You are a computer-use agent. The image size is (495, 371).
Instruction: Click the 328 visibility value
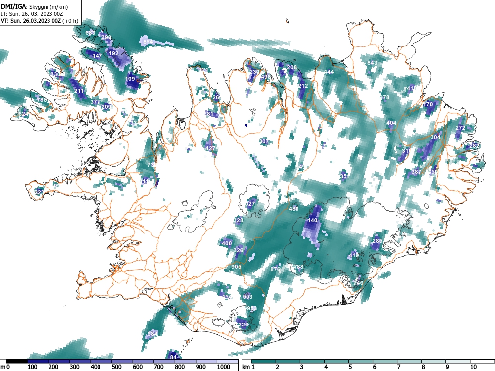[239, 220]
